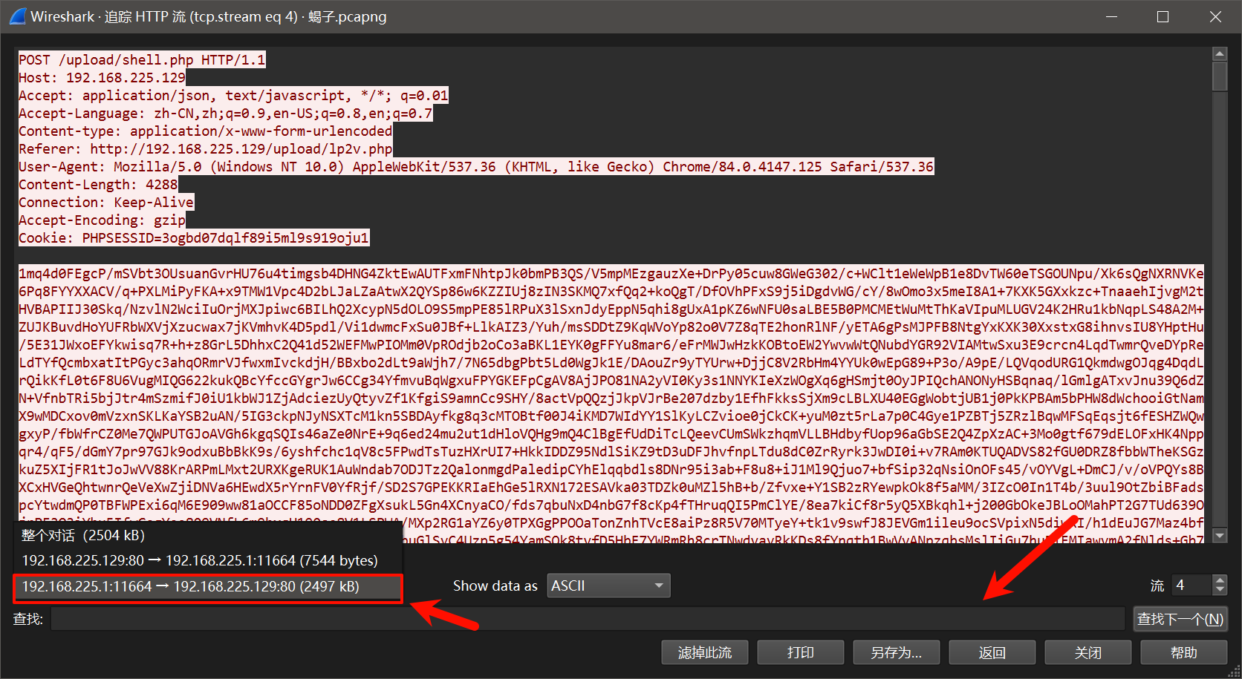Viewport: 1242px width, 679px height.
Task: Close the Wireshark stream window
Action: pyautogui.click(x=1215, y=16)
